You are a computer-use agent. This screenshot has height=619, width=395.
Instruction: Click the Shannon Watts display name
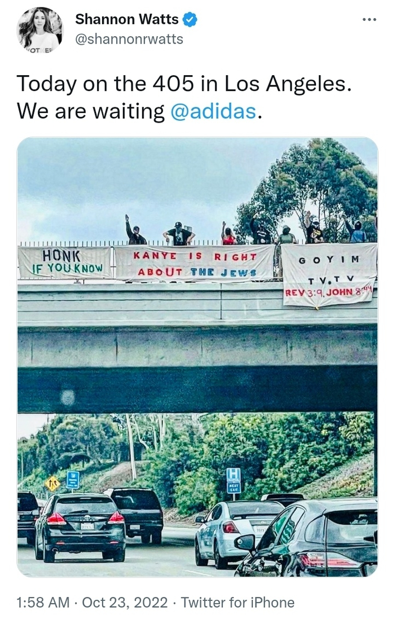point(126,19)
